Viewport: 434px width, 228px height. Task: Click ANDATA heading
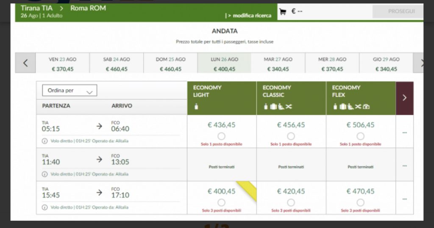tap(225, 31)
